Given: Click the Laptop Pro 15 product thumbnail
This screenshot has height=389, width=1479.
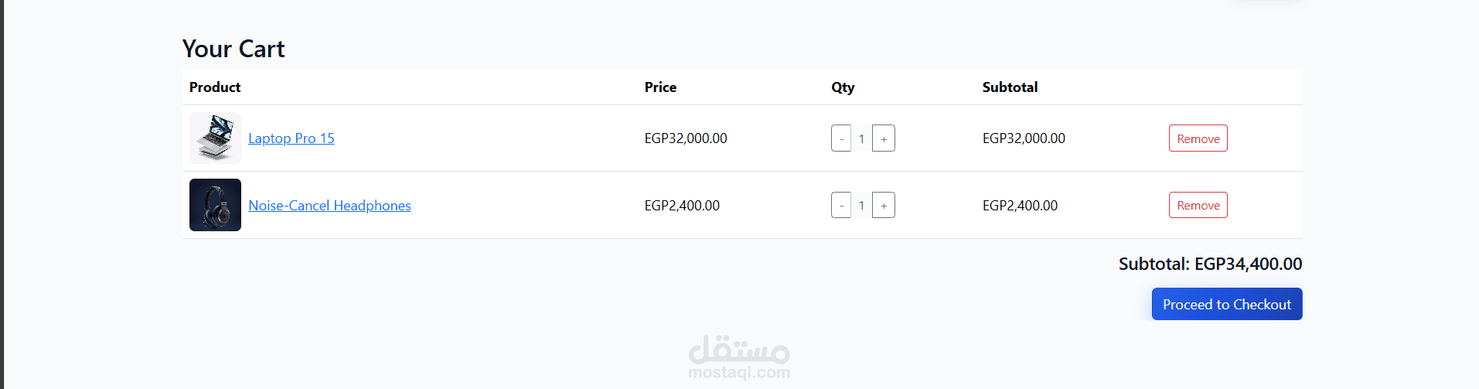Looking at the screenshot, I should 215,138.
